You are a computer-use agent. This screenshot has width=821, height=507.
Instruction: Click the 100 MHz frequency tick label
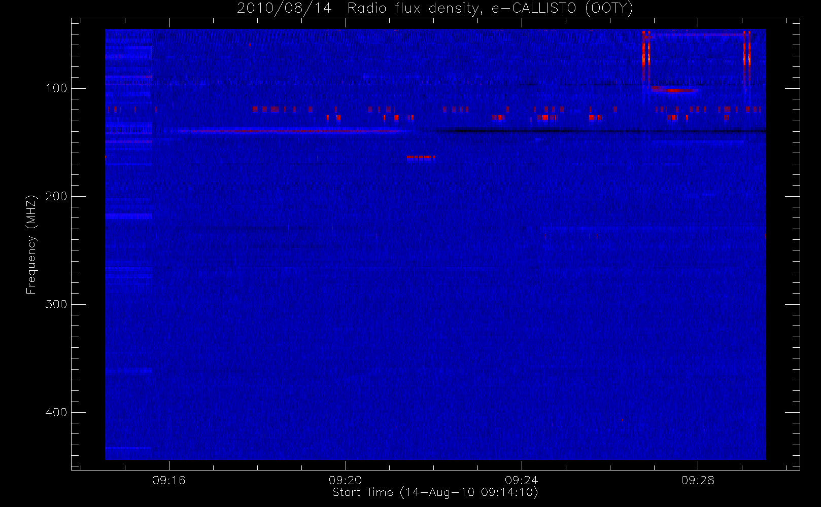click(x=56, y=88)
